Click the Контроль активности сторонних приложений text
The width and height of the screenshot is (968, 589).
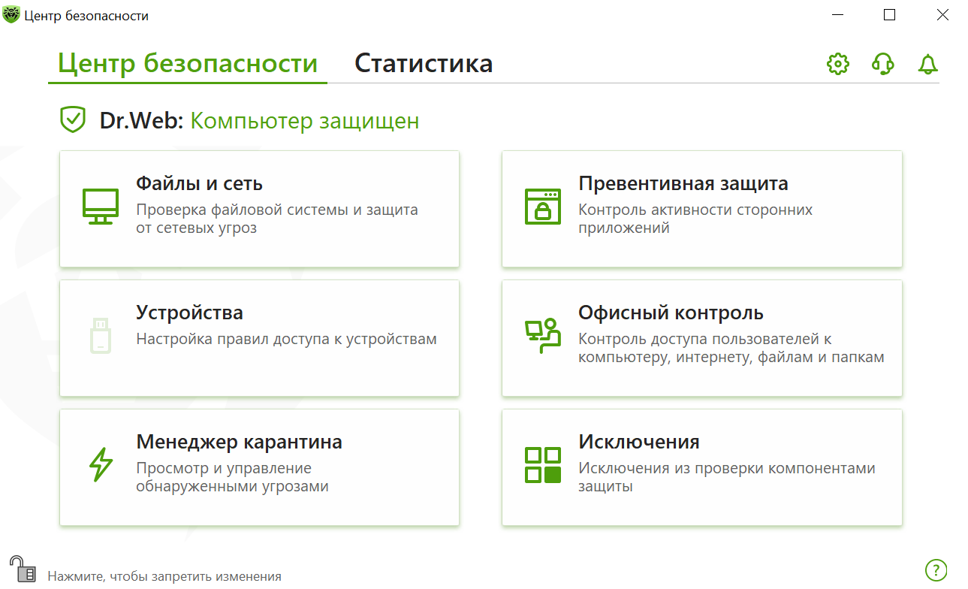[x=695, y=219]
